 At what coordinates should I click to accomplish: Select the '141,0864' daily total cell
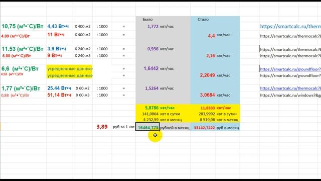pos(150,114)
